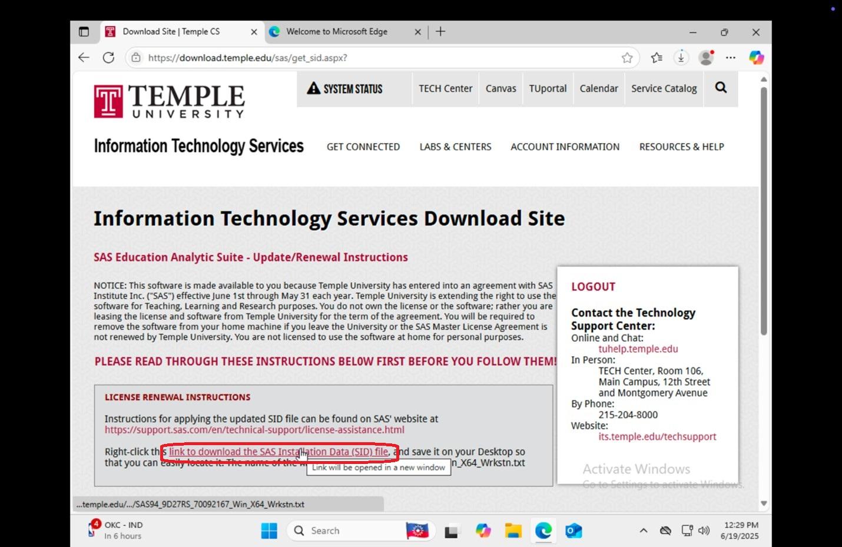Open RESOURCES & HELP navigation menu
842x547 pixels.
click(x=682, y=147)
